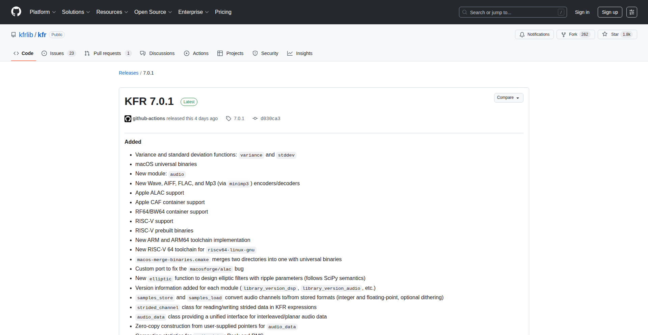The height and width of the screenshot is (335, 648).
Task: Open the 7.0.1 tag link
Action: [x=239, y=118]
